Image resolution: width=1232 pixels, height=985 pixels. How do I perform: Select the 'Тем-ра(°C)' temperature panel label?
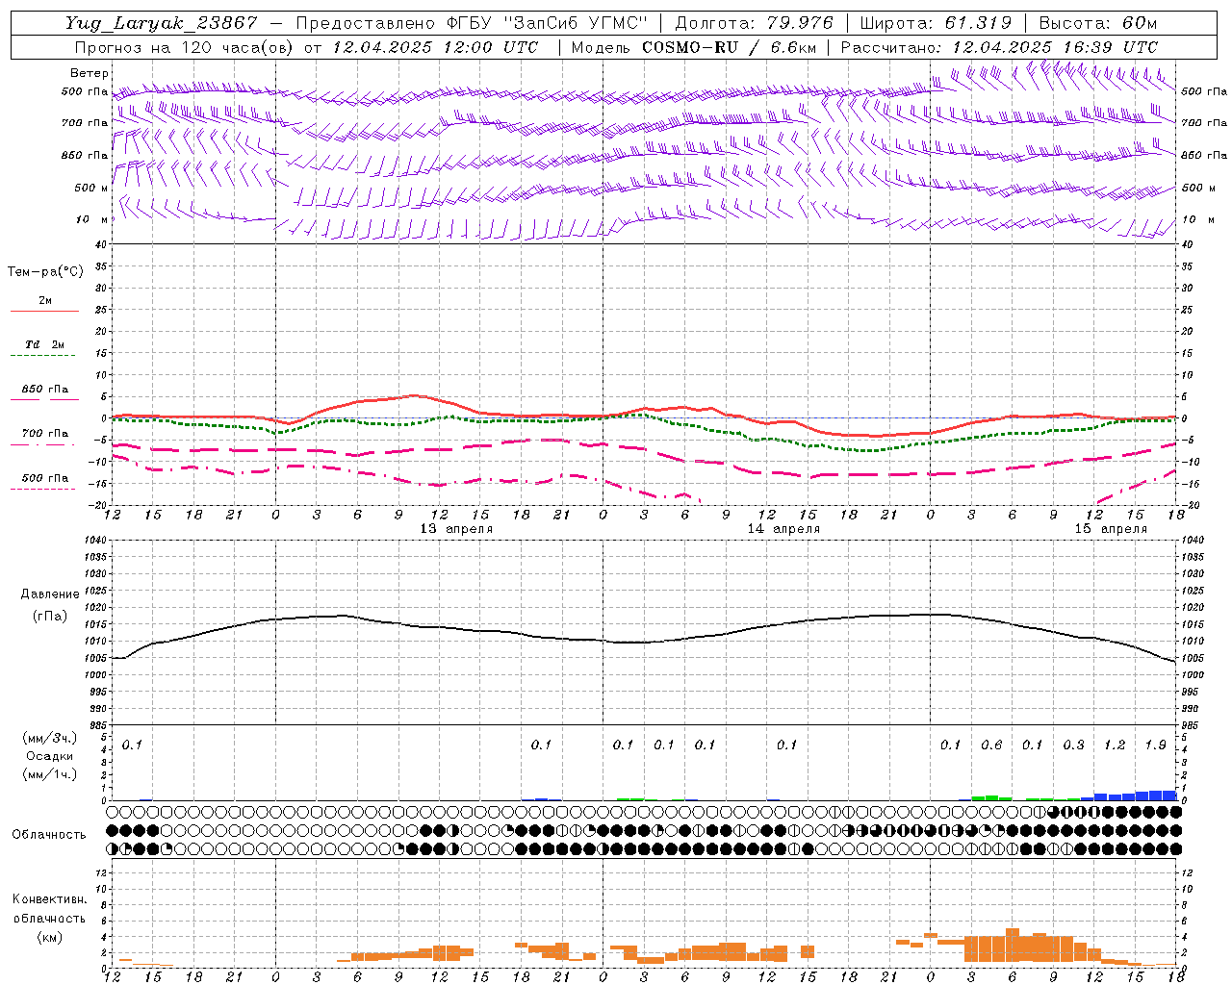tap(45, 272)
